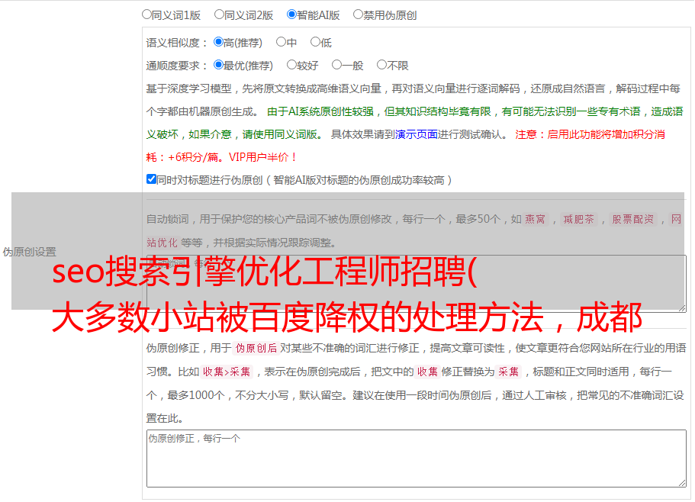Image resolution: width=695 pixels, height=502 pixels.
Task: Click the 股票配资 example keyword
Action: 633,219
